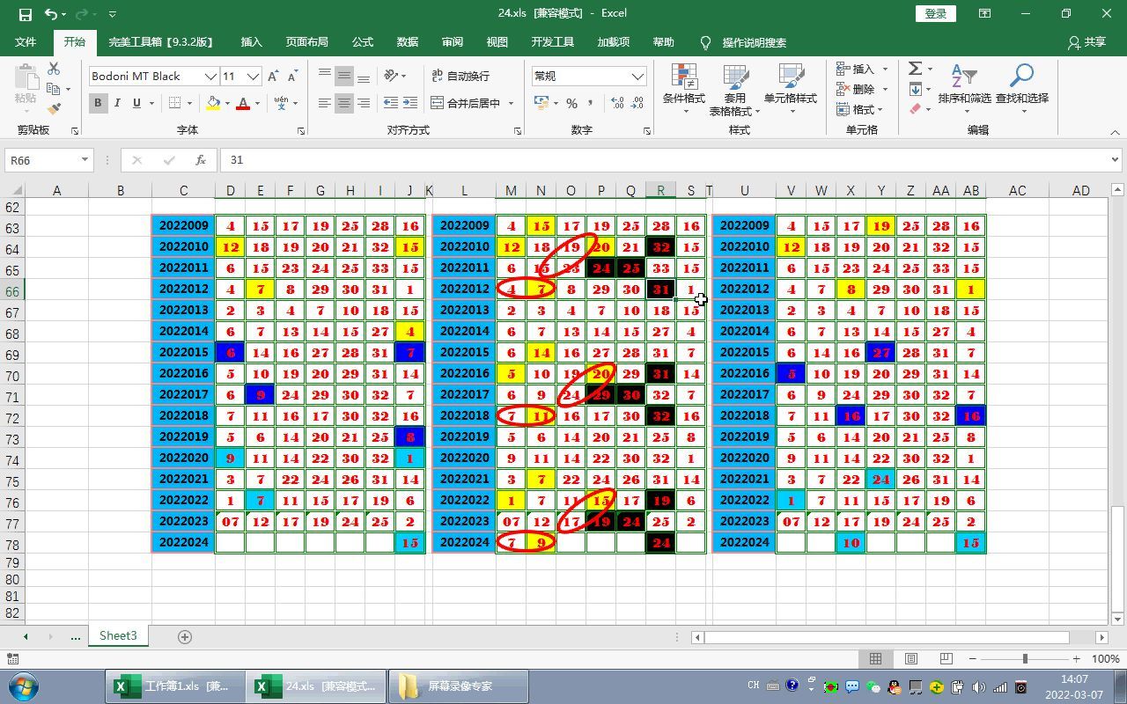The image size is (1127, 704).
Task: Open 条件格式 conditional formatting
Action: point(684,90)
